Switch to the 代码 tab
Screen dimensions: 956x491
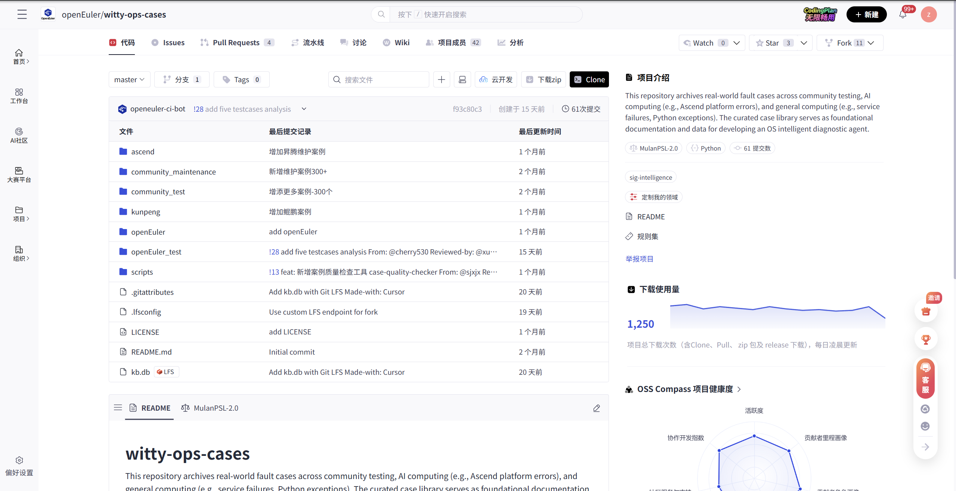coord(122,43)
